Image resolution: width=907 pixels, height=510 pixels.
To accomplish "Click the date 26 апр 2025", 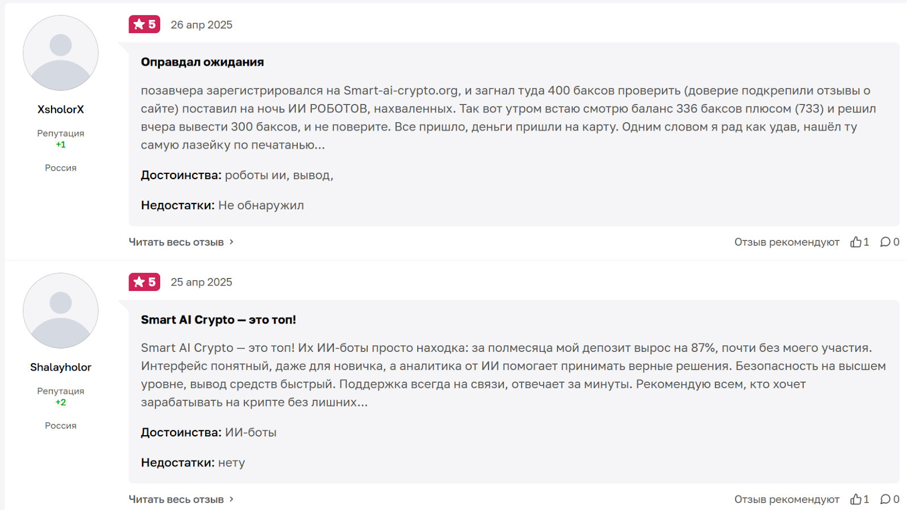I will pos(201,25).
